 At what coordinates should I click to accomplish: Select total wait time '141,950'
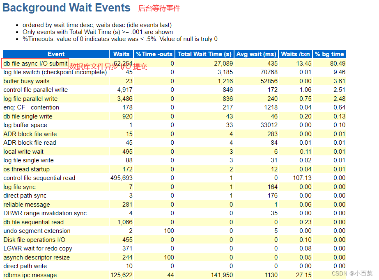coord(222,275)
